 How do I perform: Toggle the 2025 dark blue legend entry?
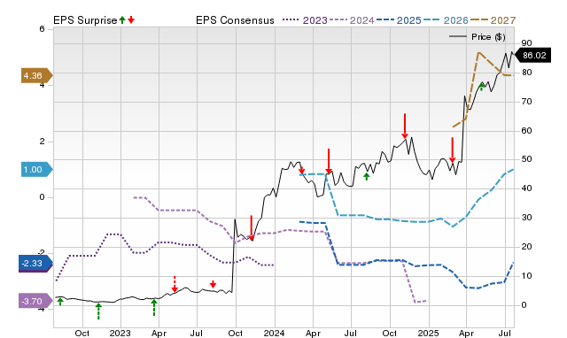pos(399,20)
